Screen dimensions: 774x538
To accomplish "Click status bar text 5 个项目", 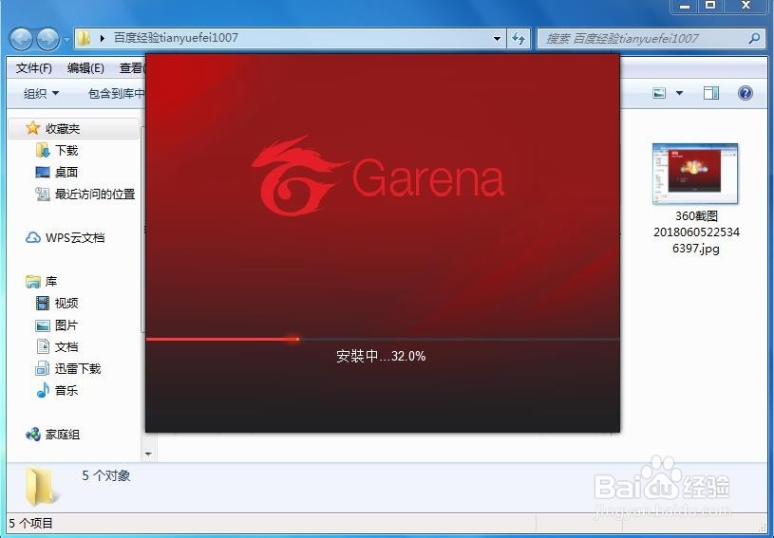I will [30, 523].
